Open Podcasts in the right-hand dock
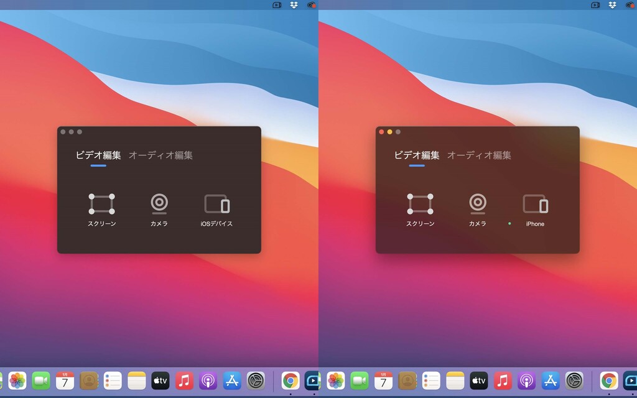 pos(526,381)
